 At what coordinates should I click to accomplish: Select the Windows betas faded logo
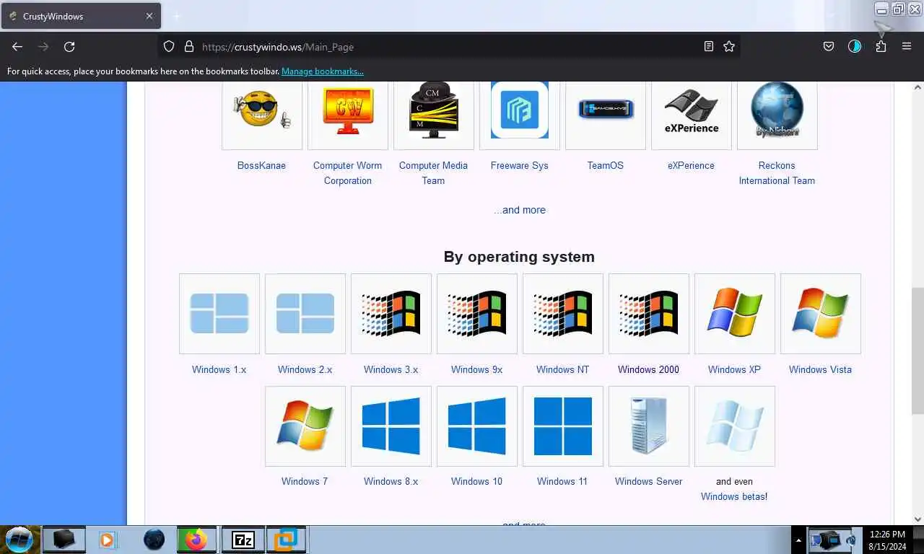734,426
